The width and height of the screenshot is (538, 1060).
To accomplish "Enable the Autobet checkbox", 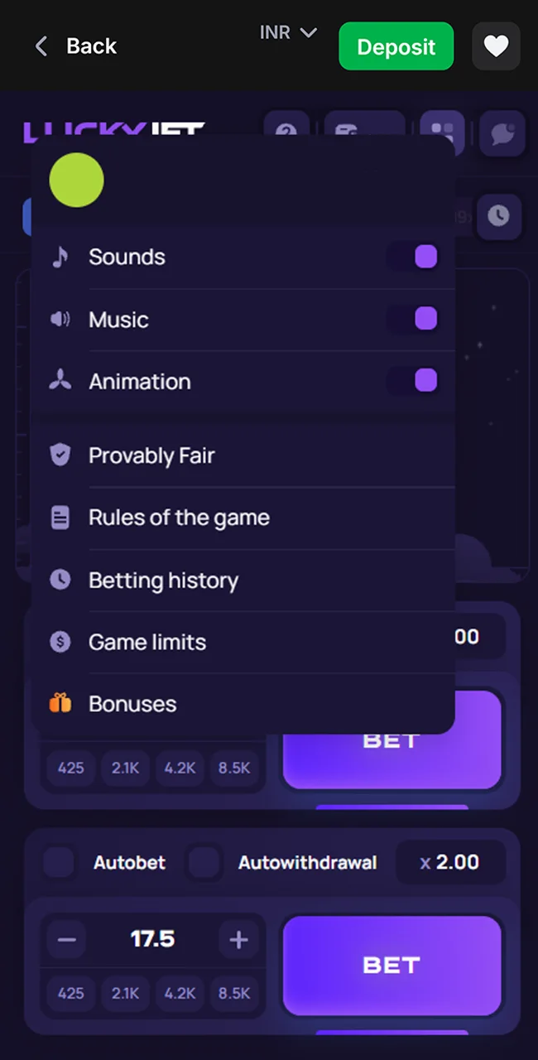I will (x=58, y=862).
